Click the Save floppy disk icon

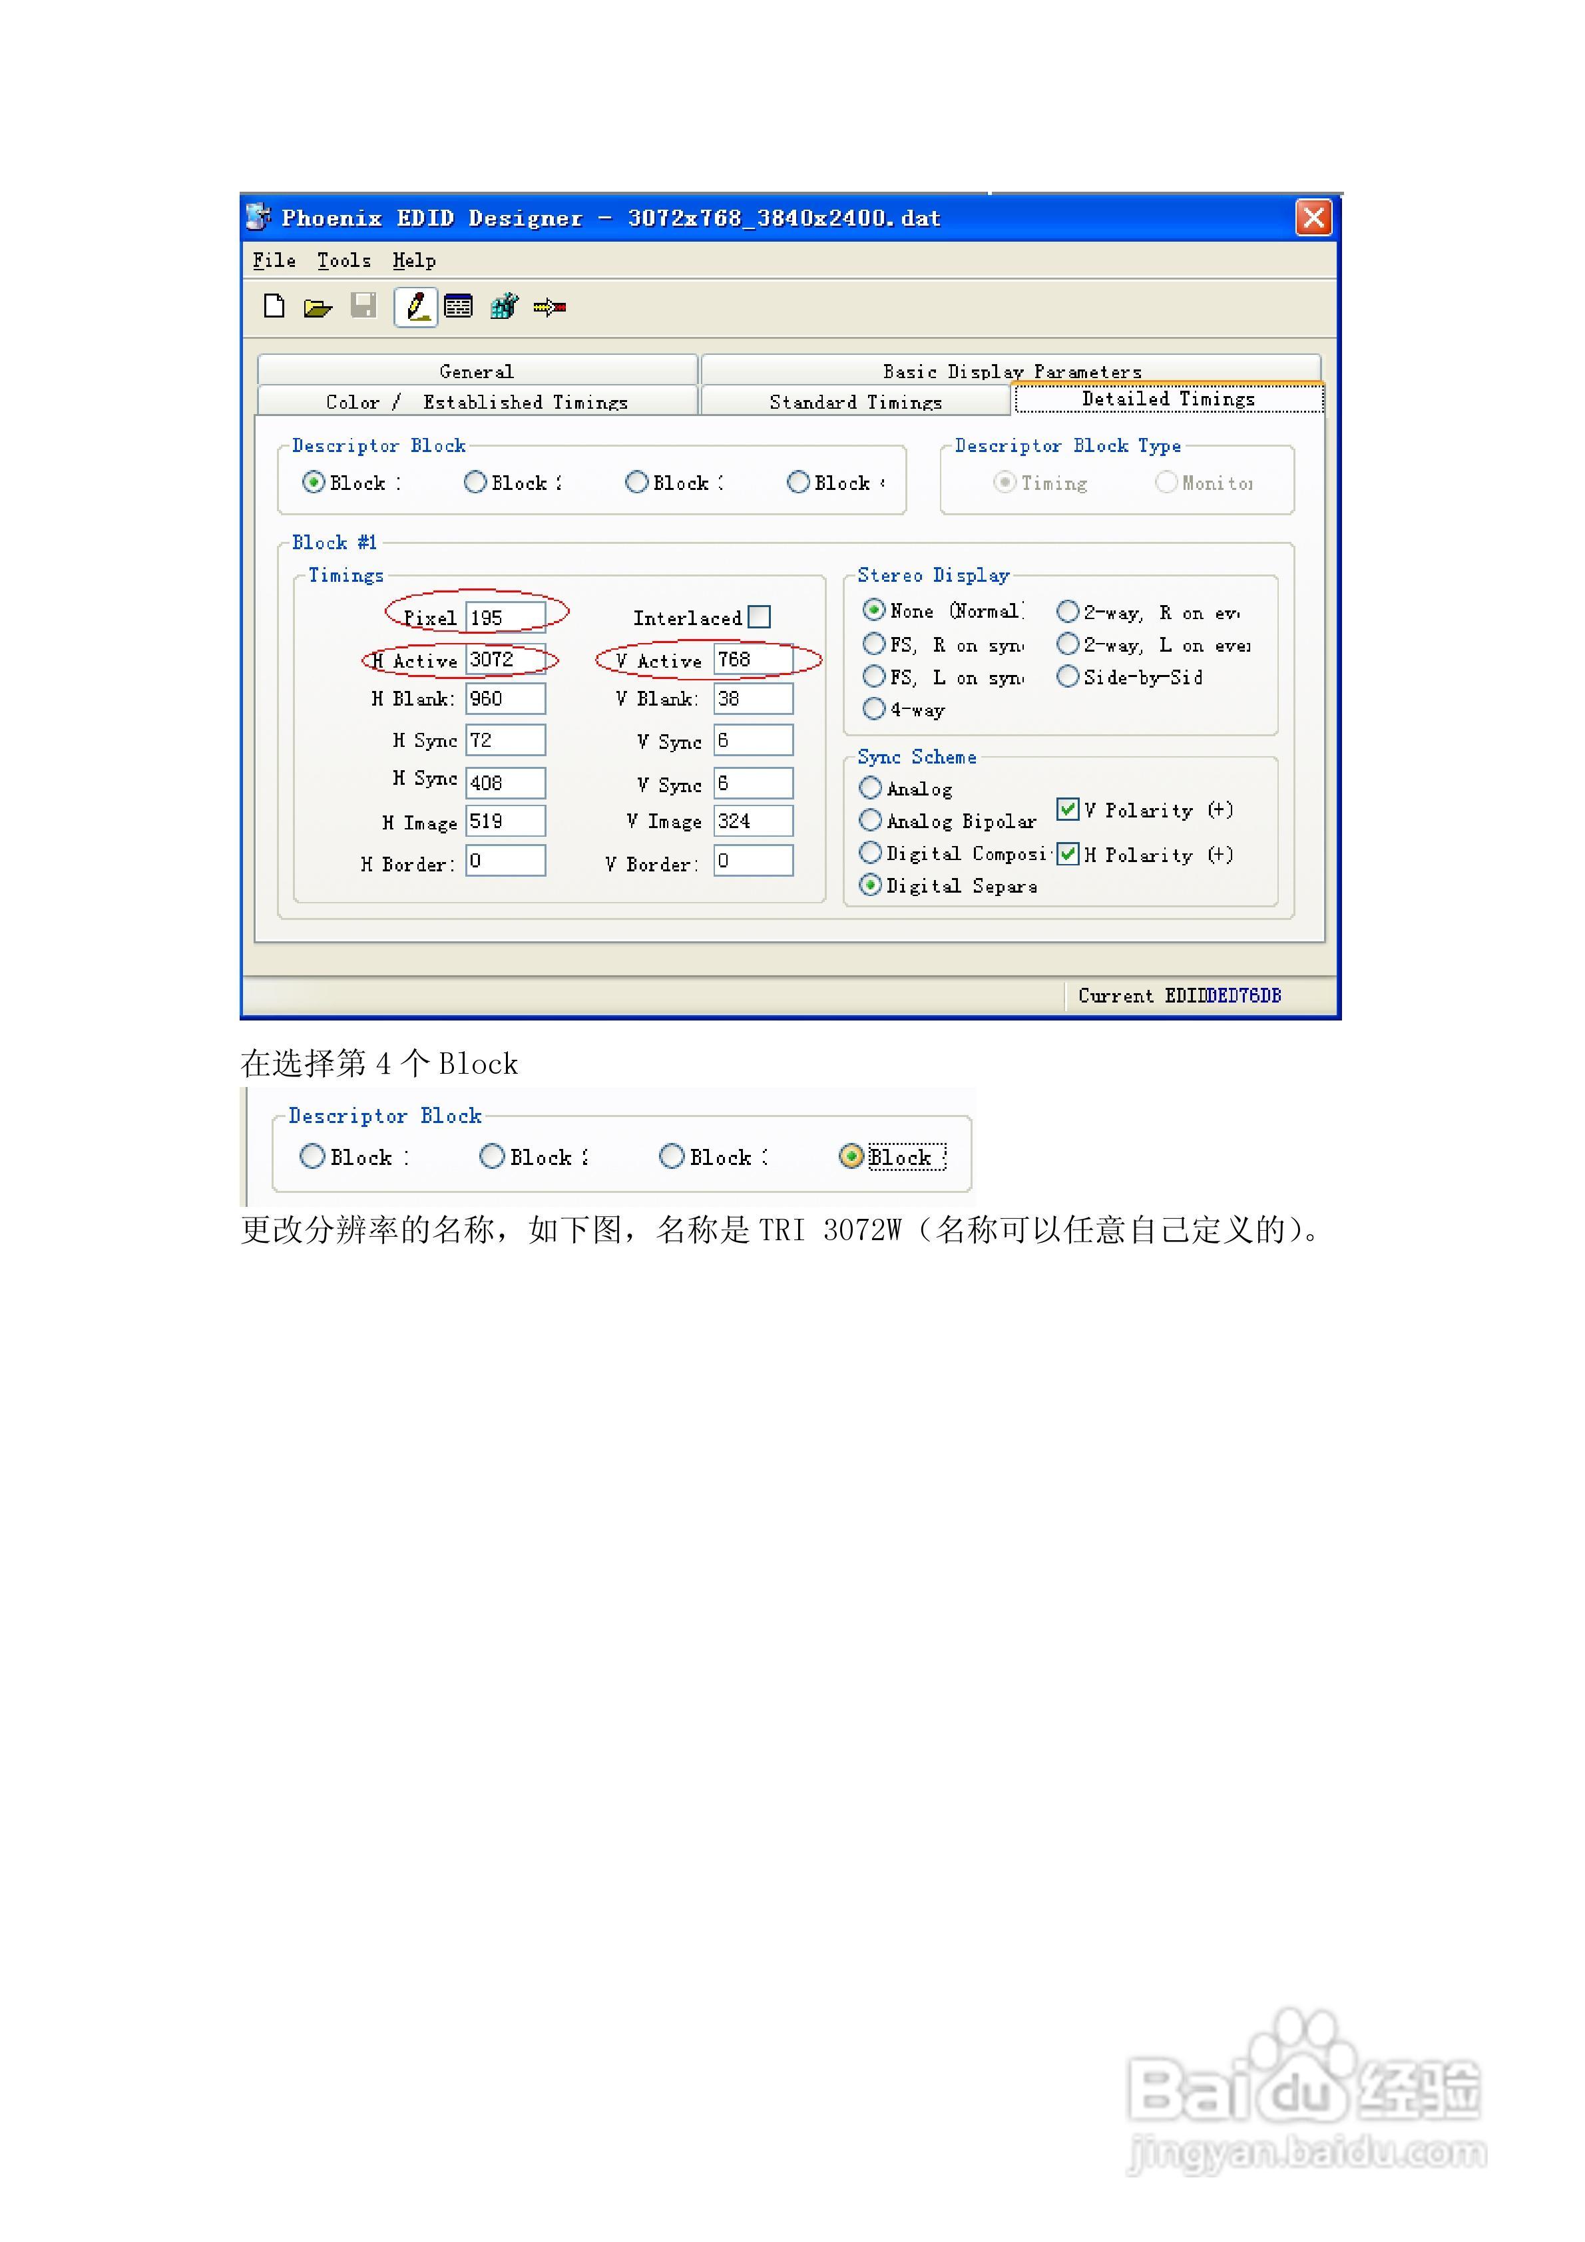[363, 307]
